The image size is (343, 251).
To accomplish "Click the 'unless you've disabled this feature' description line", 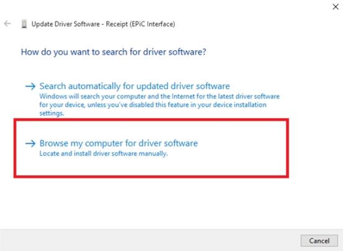I will point(153,105).
